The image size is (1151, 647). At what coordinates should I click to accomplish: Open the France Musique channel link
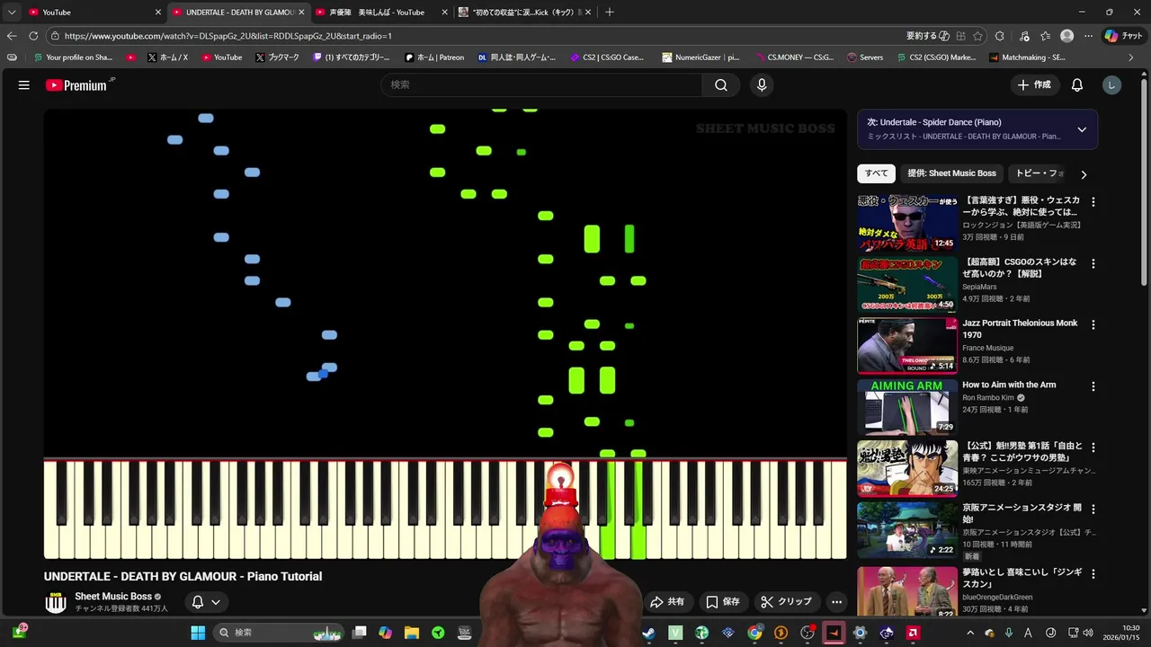pyautogui.click(x=987, y=348)
